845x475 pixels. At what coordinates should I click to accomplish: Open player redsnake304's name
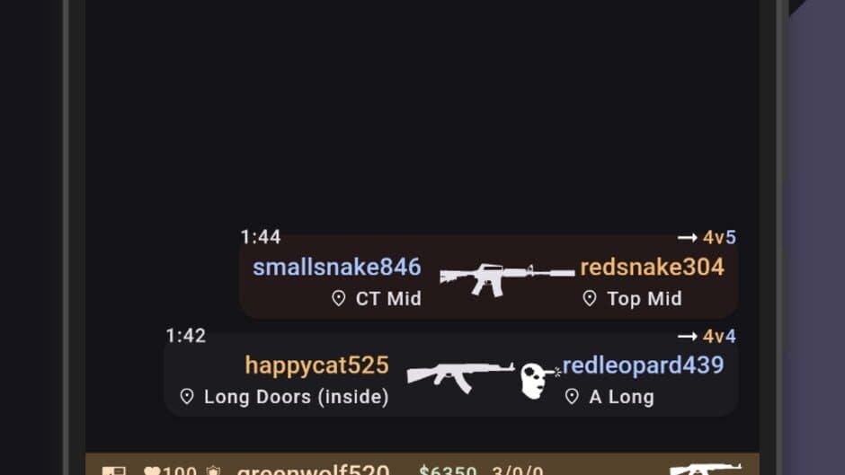[652, 267]
